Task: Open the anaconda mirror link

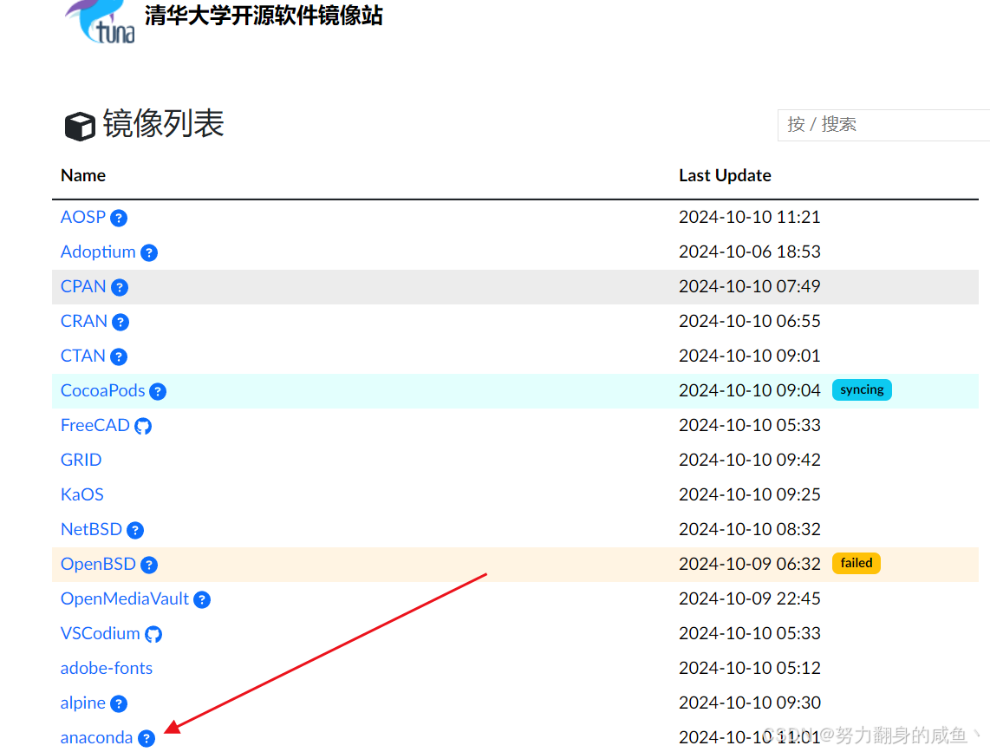Action: 96,737
